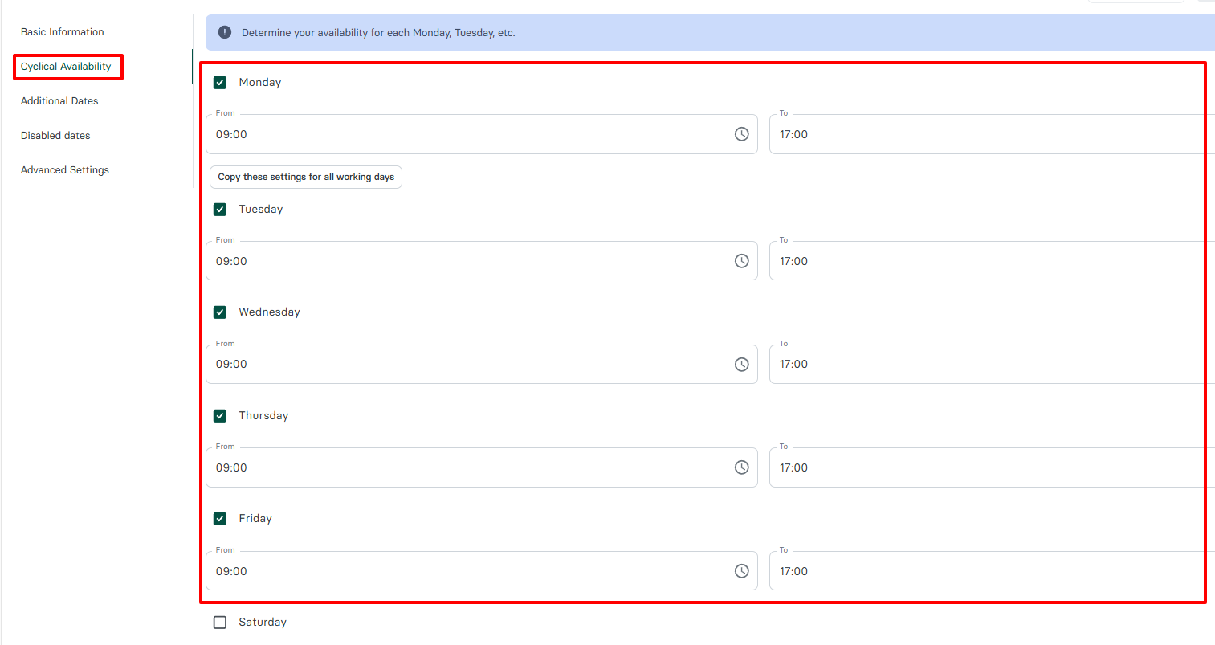
Task: Toggle the Friday checkbox off
Action: tap(219, 518)
